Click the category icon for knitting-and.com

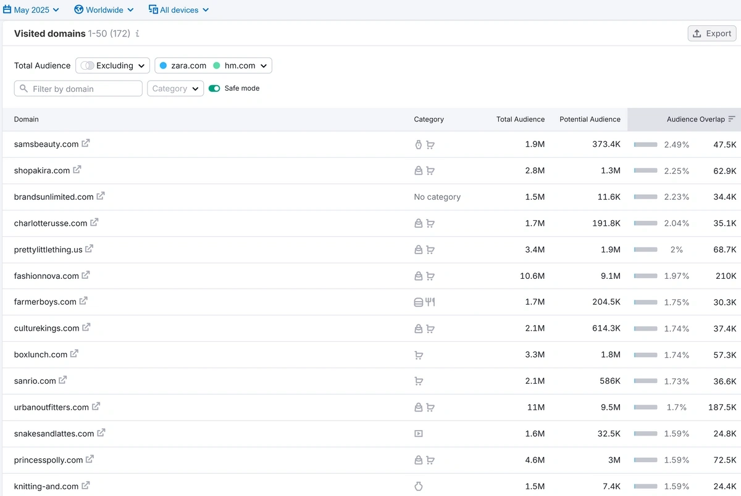pos(418,487)
